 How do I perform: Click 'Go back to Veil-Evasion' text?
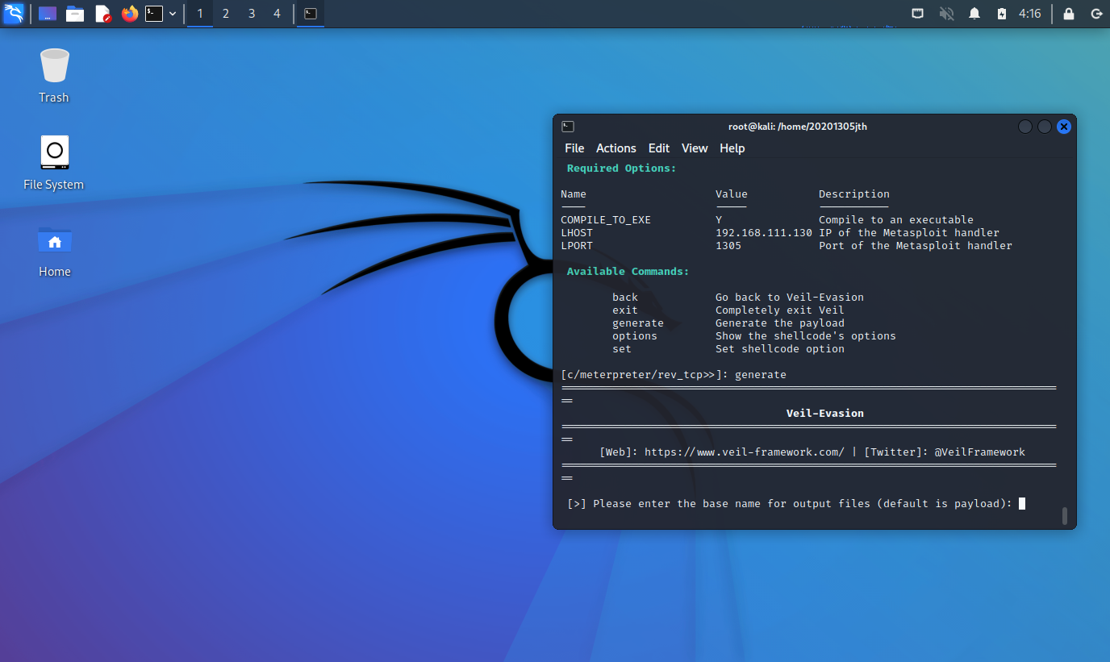[790, 298]
